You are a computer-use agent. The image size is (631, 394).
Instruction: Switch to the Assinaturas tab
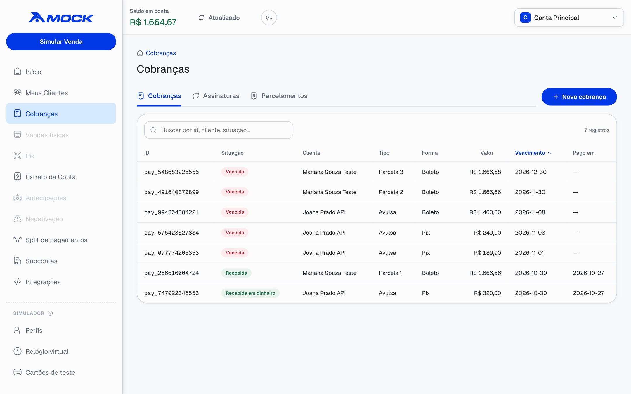pyautogui.click(x=216, y=96)
